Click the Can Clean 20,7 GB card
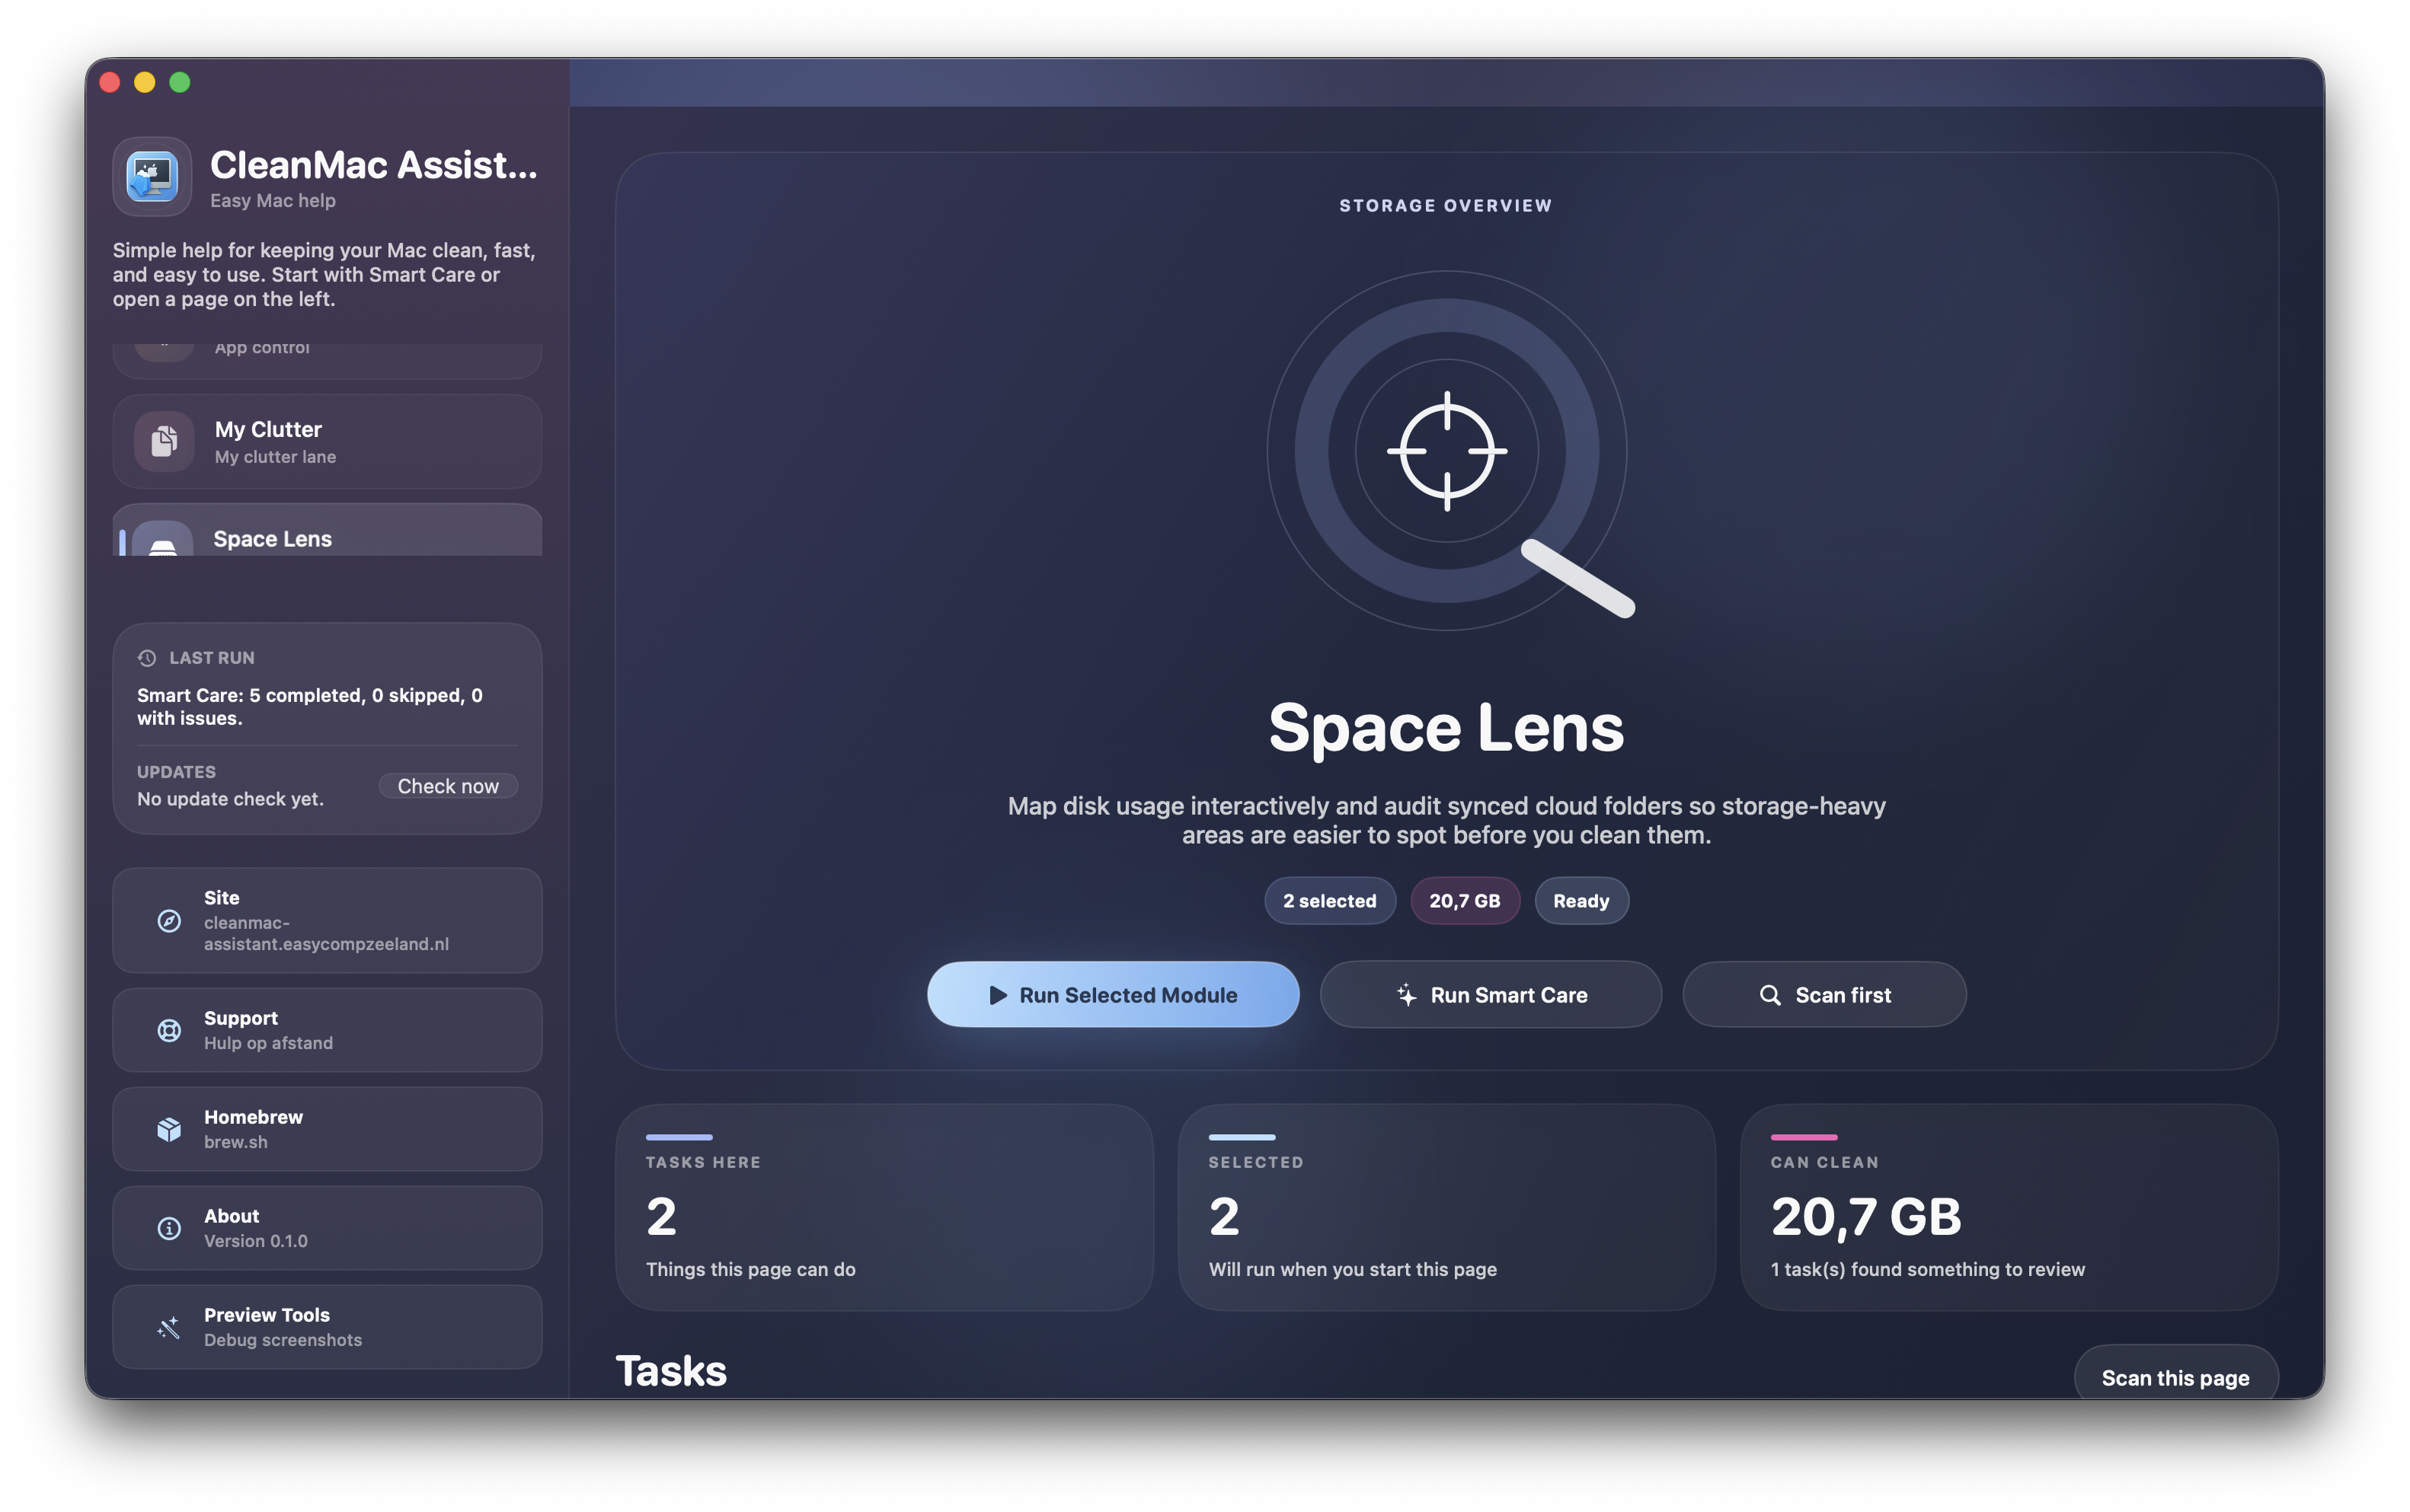 click(x=2008, y=1206)
